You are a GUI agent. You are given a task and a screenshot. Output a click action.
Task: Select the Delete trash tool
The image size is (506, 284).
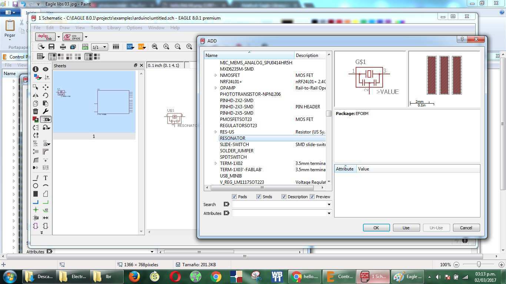pyautogui.click(x=36, y=111)
